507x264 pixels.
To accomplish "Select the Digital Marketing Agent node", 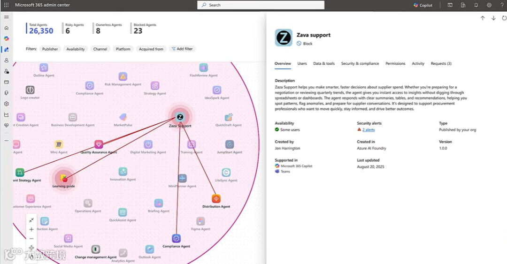I will [x=148, y=144].
